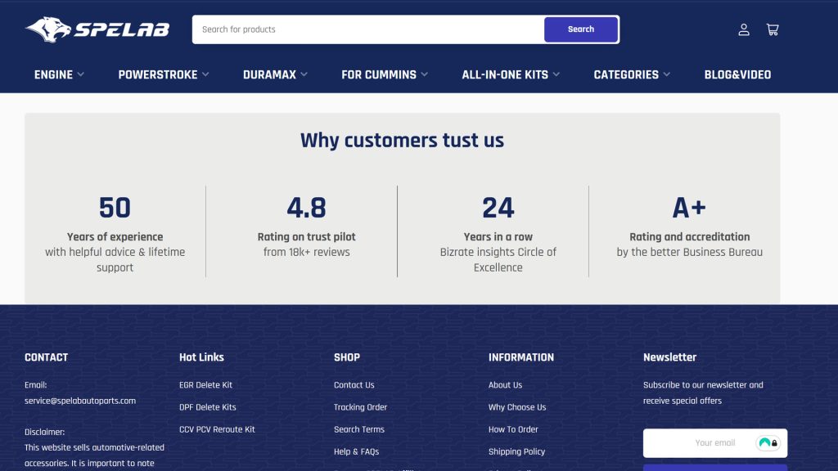Expand the CATEGORIES menu chevron
The height and width of the screenshot is (471, 838).
click(x=666, y=74)
